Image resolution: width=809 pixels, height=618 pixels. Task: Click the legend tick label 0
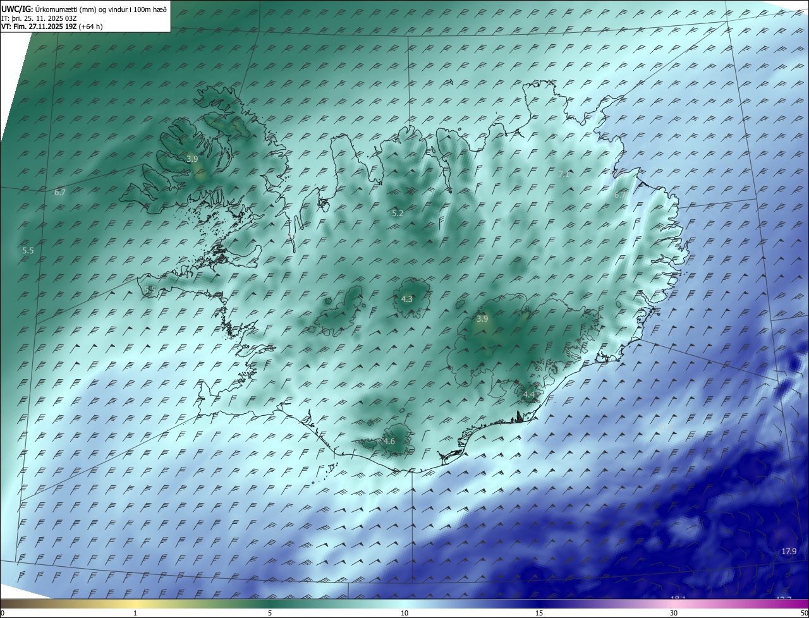(3, 613)
